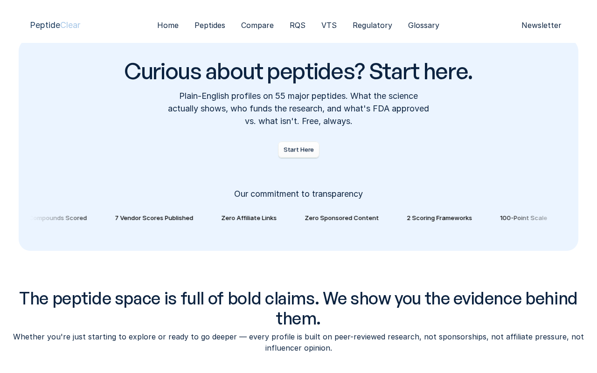Click the 7 Vendor Scores Published badge
The image size is (597, 373).
(x=154, y=218)
